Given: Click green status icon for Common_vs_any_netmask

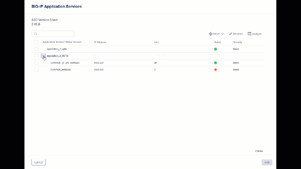Looking at the screenshot, I should (215, 63).
